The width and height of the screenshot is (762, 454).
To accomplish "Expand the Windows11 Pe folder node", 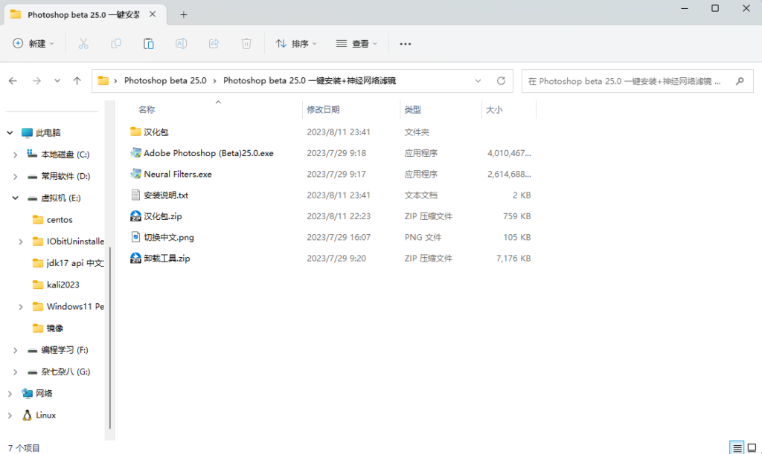I will 20,307.
